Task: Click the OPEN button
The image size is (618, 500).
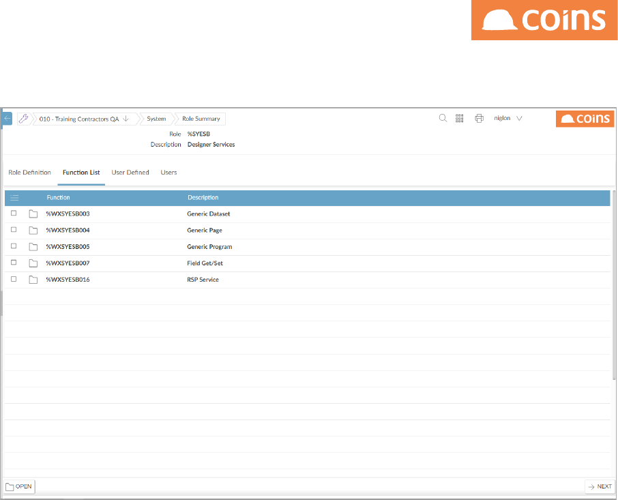Action: (19, 486)
